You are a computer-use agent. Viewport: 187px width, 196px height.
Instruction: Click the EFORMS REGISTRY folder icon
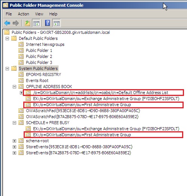pyautogui.click(x=21, y=74)
